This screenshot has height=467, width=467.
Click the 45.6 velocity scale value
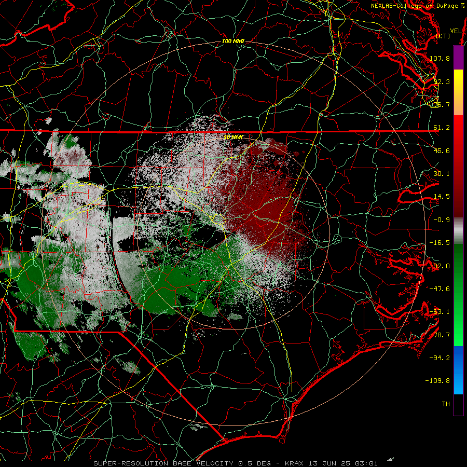click(x=442, y=150)
